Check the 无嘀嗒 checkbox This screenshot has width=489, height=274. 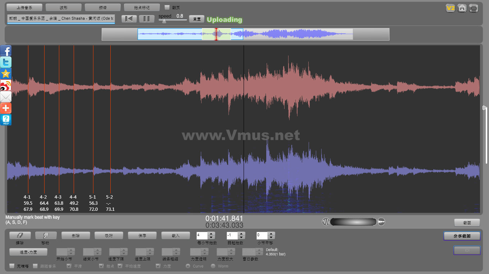pos(12,266)
